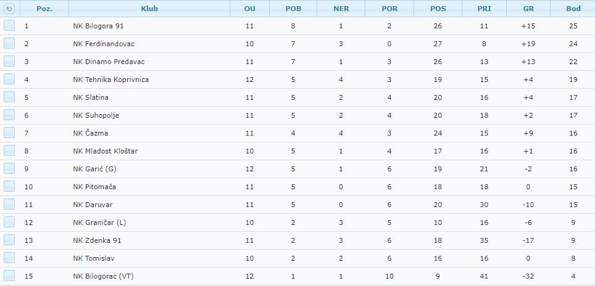Sort by the Bod points column header
Viewport: 595px width, 286px height.
[x=573, y=9]
